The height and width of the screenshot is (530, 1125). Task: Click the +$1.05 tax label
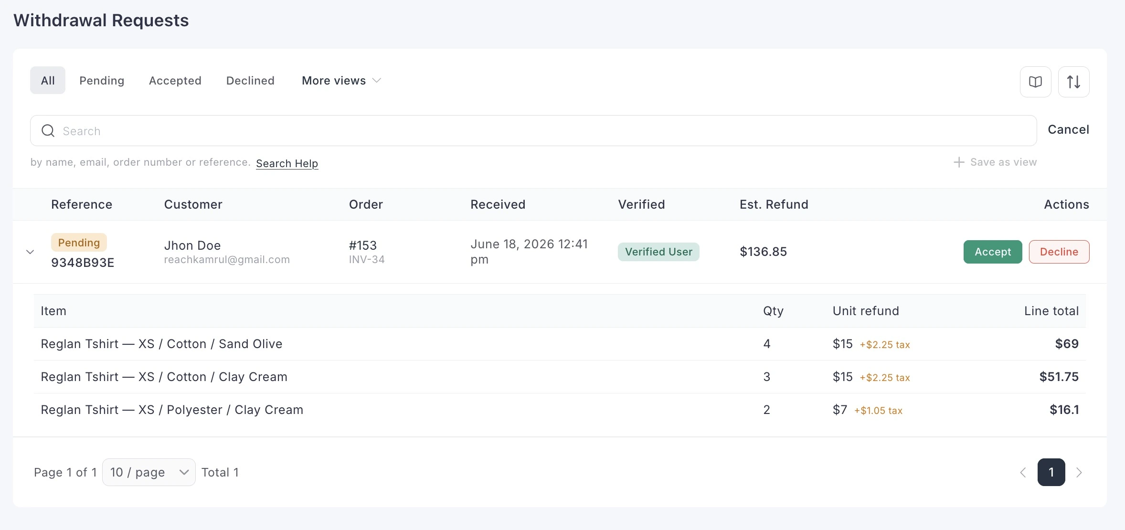[878, 411]
